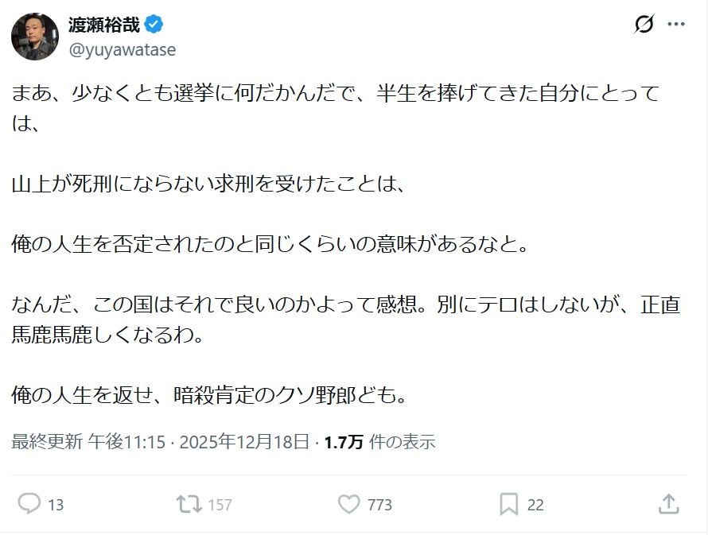The width and height of the screenshot is (708, 535).
Task: Click the bookmark count 22
Action: pos(535,505)
